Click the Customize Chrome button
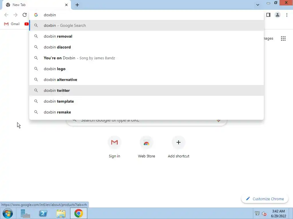 (265, 199)
